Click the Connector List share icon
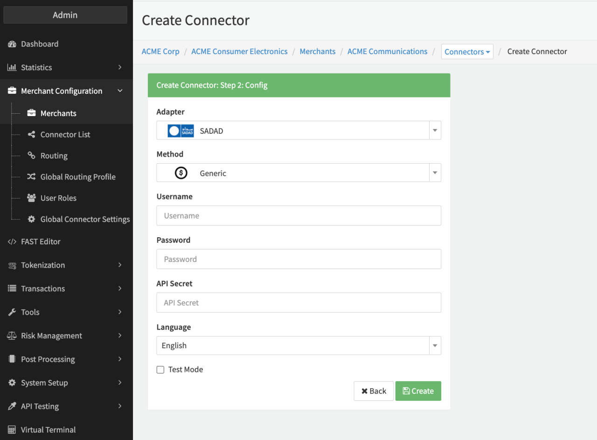597x440 pixels. pyautogui.click(x=31, y=135)
